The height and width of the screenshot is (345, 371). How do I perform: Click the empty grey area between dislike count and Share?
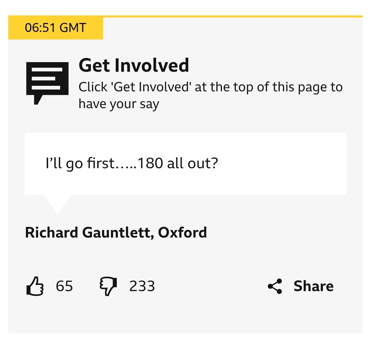coord(210,286)
